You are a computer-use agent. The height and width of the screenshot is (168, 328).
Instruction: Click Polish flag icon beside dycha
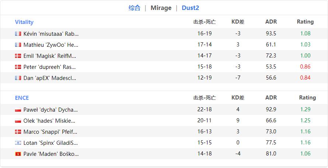pyautogui.click(x=18, y=109)
